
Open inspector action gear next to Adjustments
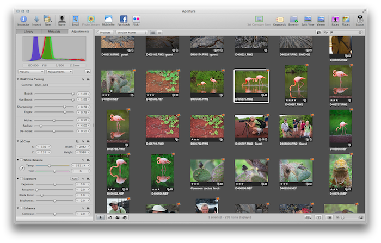point(88,72)
